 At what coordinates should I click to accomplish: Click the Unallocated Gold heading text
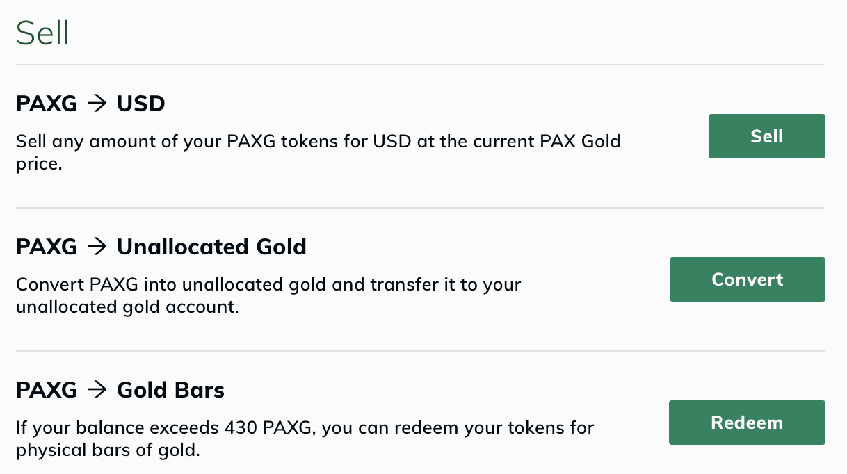pos(211,247)
